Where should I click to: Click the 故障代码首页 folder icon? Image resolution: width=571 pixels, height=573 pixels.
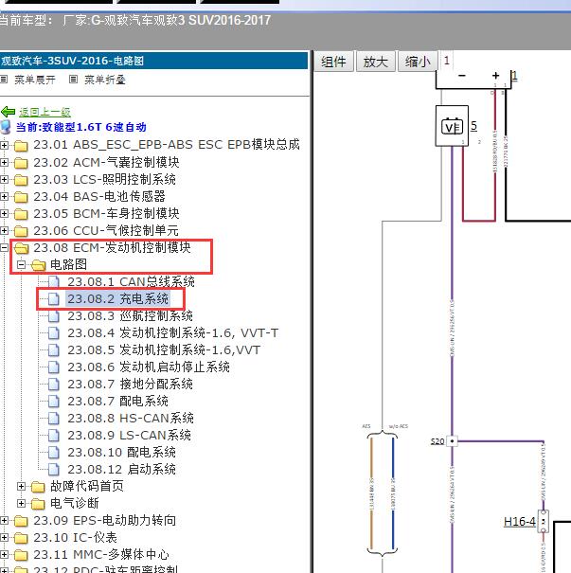click(38, 487)
